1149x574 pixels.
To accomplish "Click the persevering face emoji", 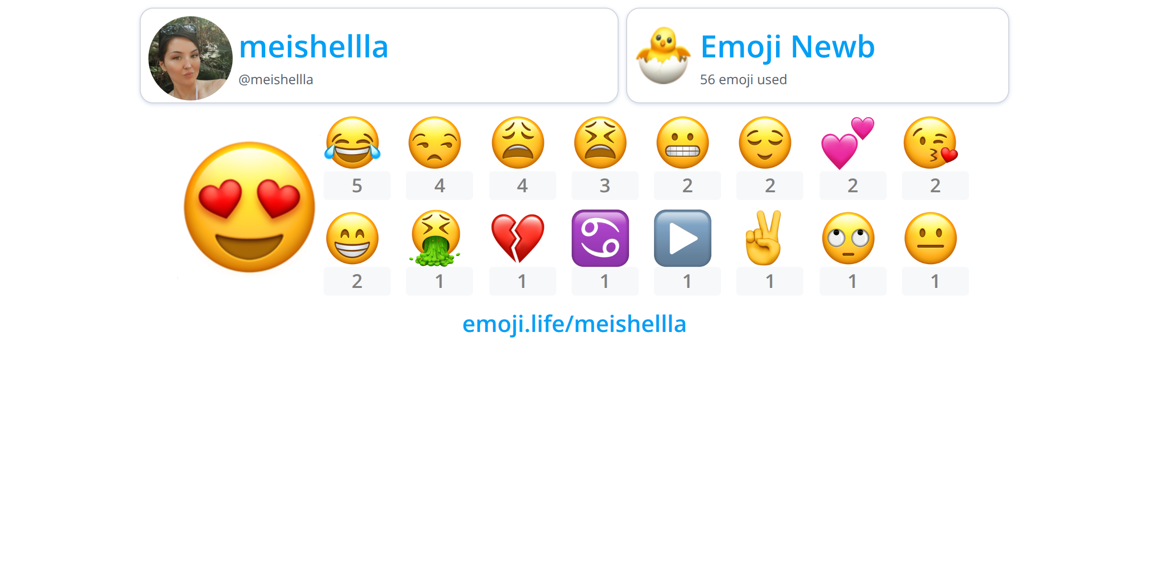I will point(600,143).
